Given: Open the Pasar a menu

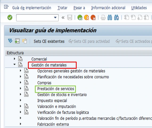Looking at the screenshot, I should [x=79, y=8].
